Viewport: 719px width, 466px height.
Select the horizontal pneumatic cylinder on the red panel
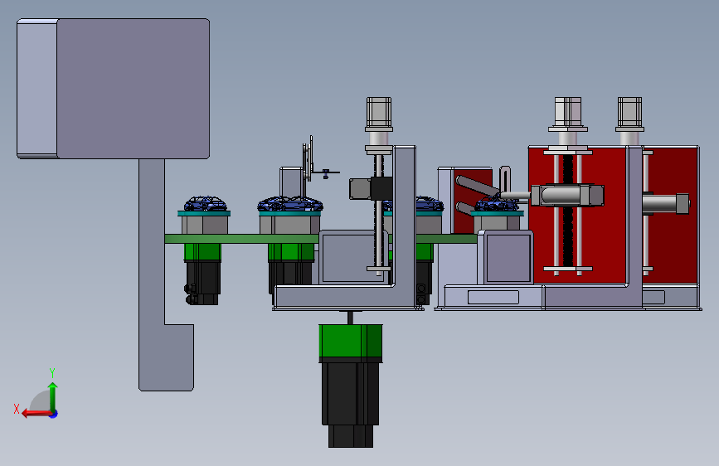567,196
